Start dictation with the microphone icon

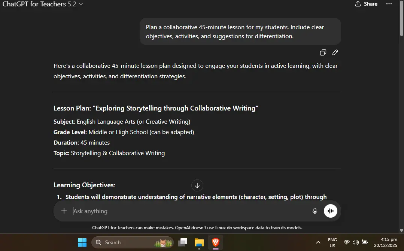pyautogui.click(x=315, y=211)
